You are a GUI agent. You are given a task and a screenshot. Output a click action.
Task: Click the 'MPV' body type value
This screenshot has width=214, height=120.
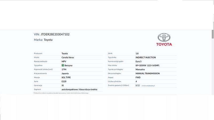tap(64, 61)
